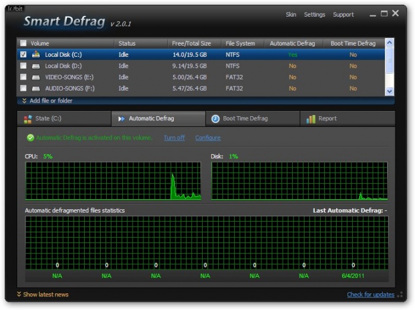Maximize the Smart Defrag window
The width and height of the screenshot is (415, 310).
(x=384, y=14)
